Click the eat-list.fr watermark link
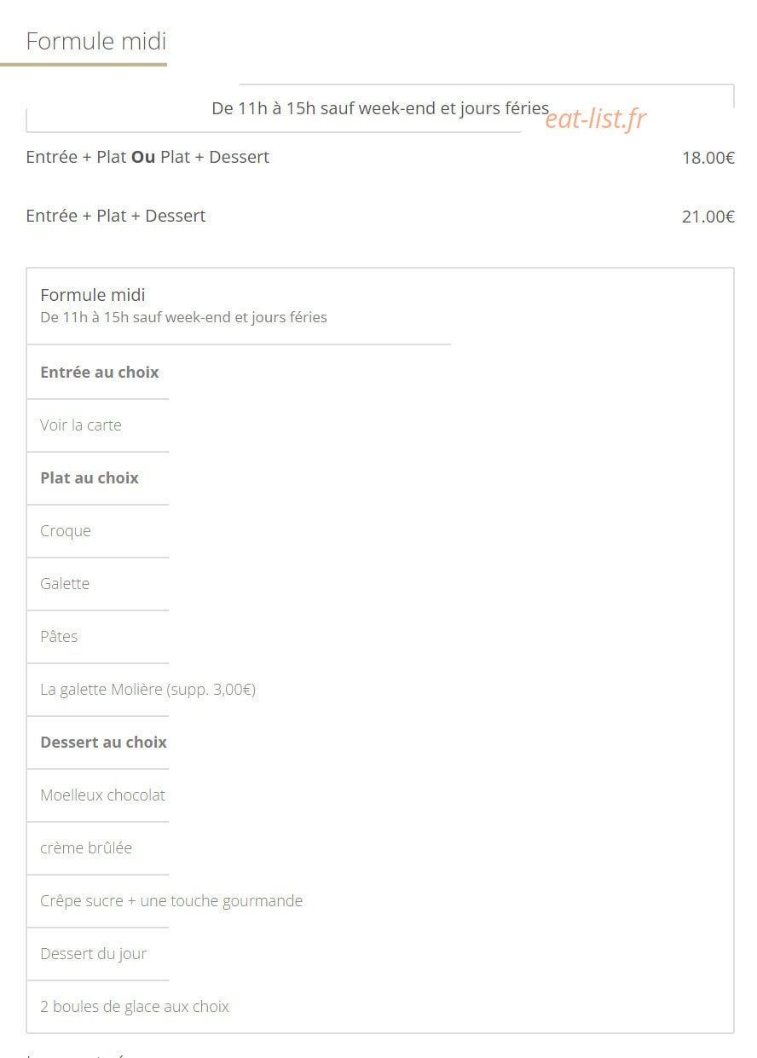This screenshot has height=1058, width=757. 596,119
